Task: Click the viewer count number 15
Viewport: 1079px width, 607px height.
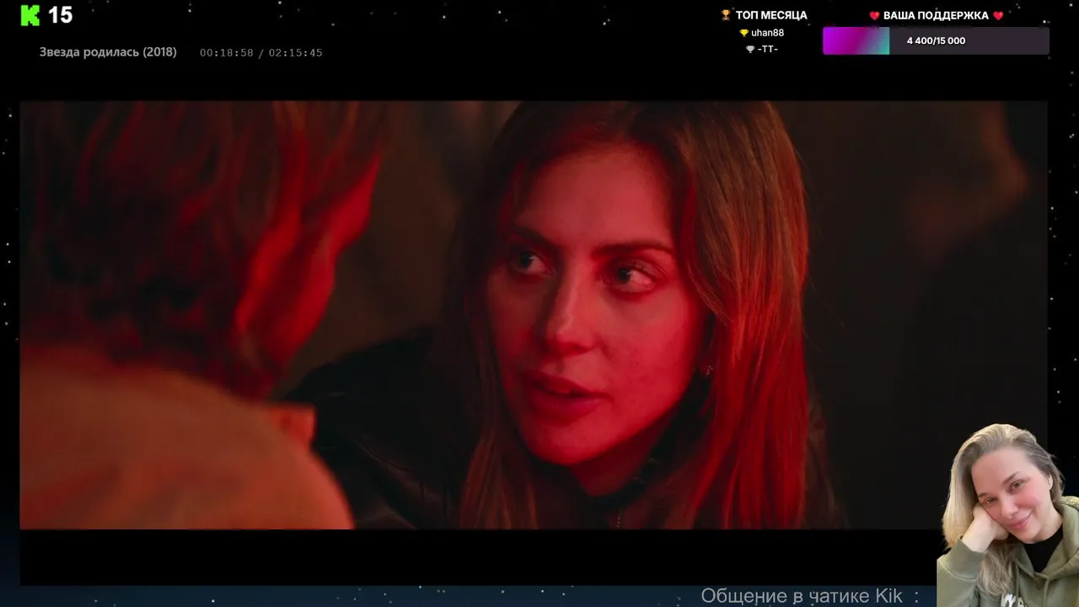Action: click(x=60, y=15)
